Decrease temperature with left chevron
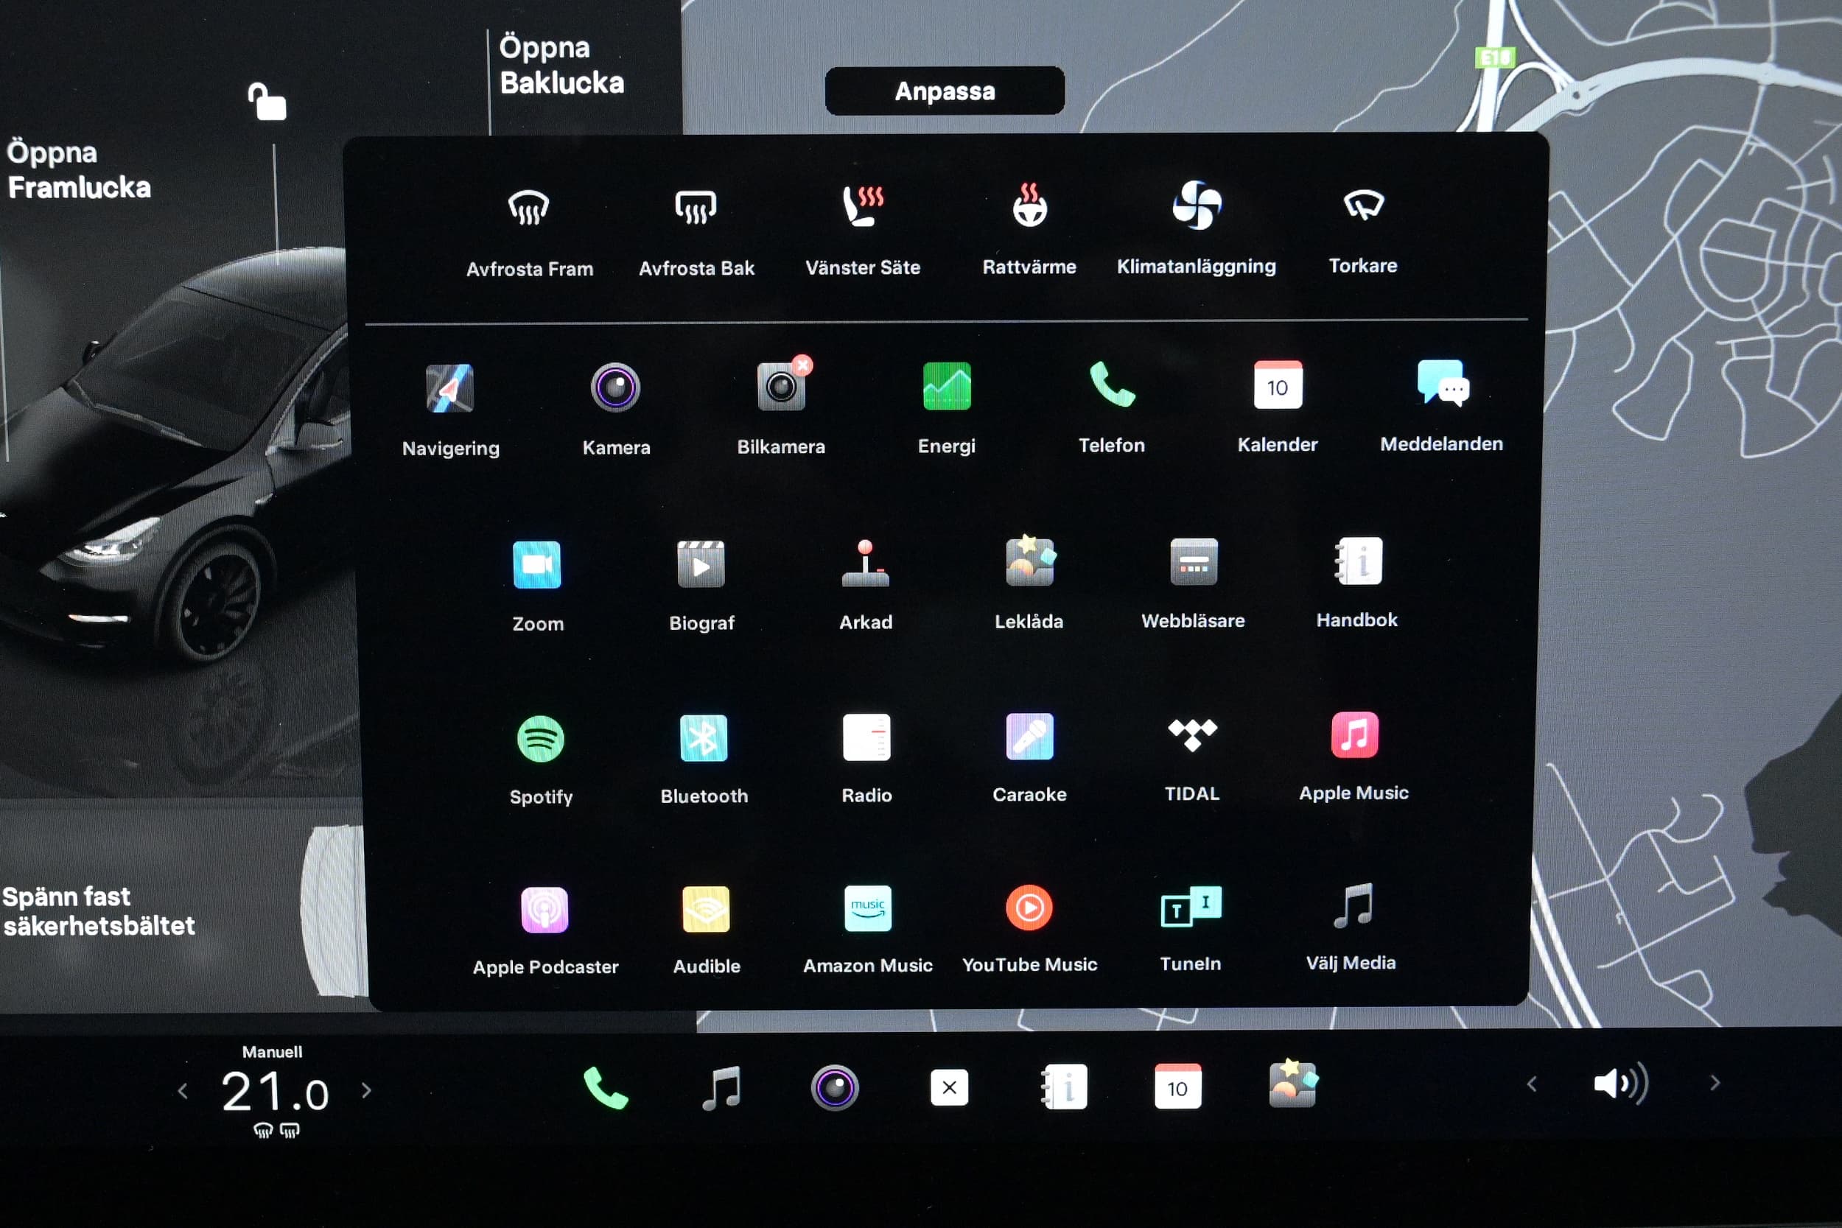1842x1228 pixels. pyautogui.click(x=183, y=1090)
